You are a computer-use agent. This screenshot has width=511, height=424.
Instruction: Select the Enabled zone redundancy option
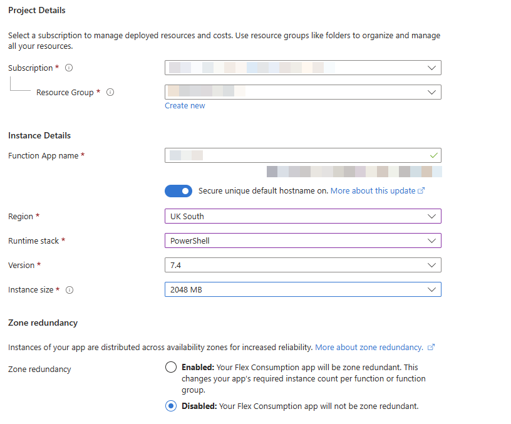(171, 368)
